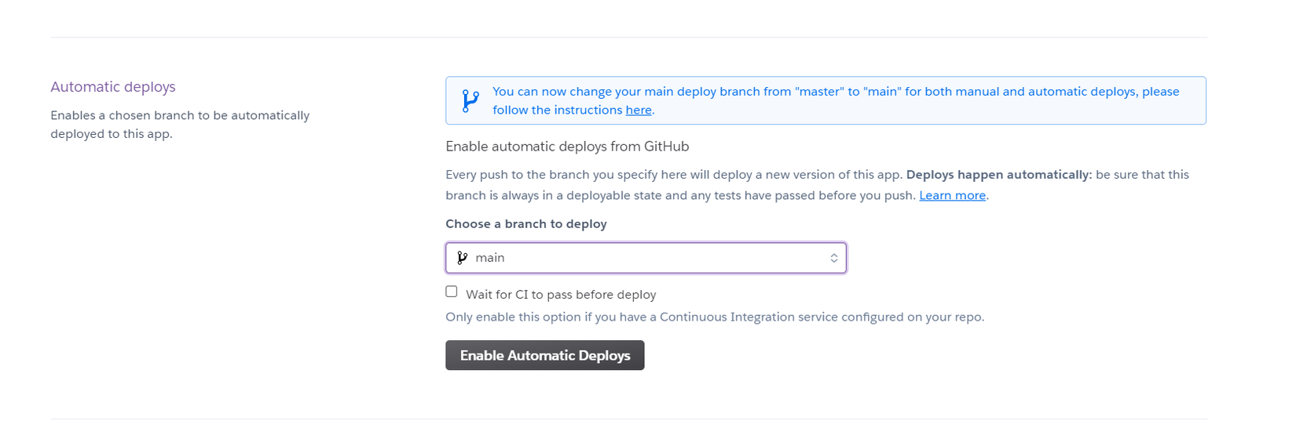Click the Automatic deploys section heading
This screenshot has width=1296, height=435.
click(113, 87)
